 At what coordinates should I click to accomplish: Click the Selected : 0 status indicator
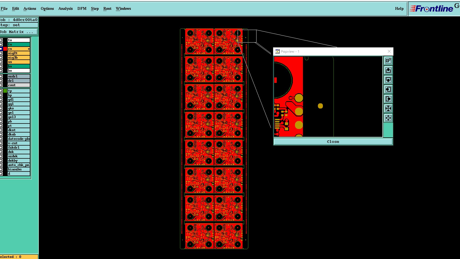(19, 257)
